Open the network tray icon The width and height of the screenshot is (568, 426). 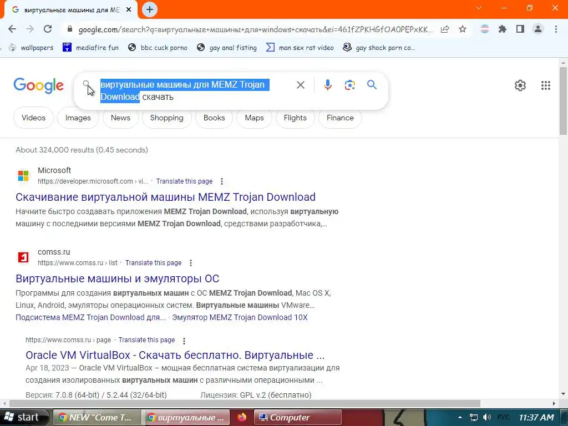coord(474,418)
